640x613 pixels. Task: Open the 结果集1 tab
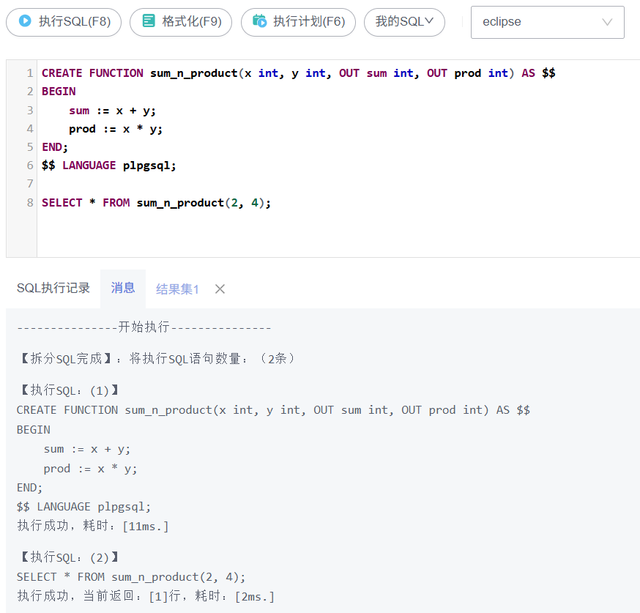177,289
